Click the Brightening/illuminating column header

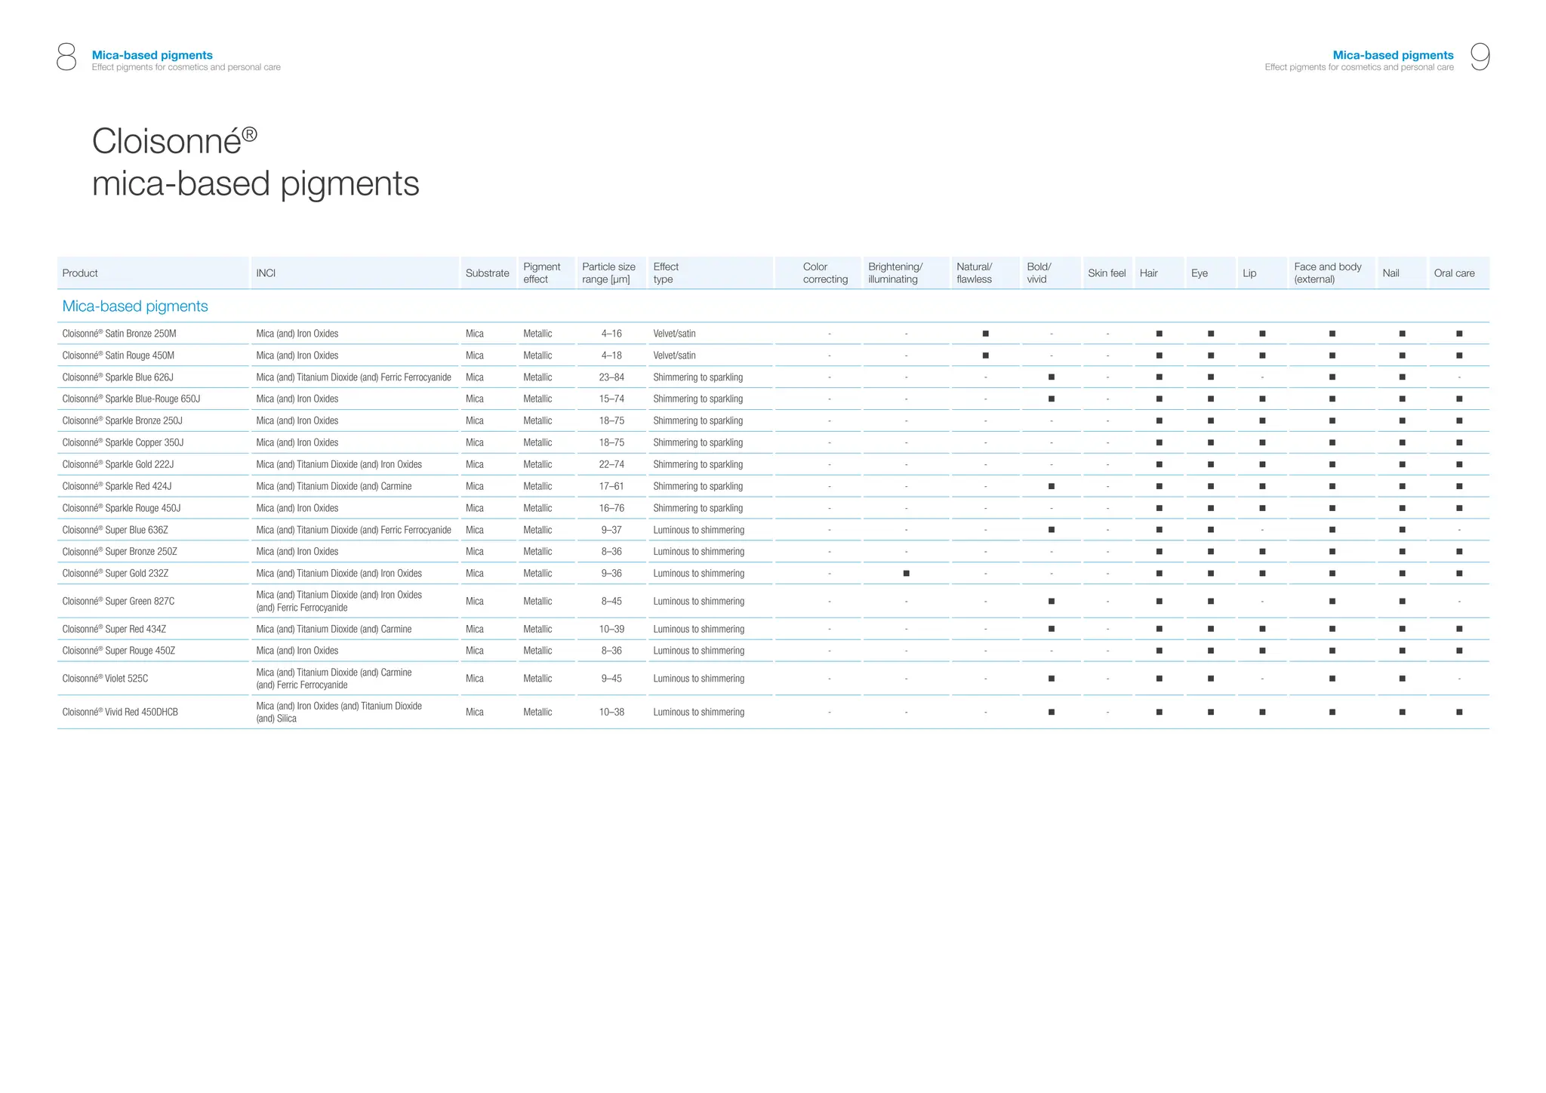(x=895, y=273)
